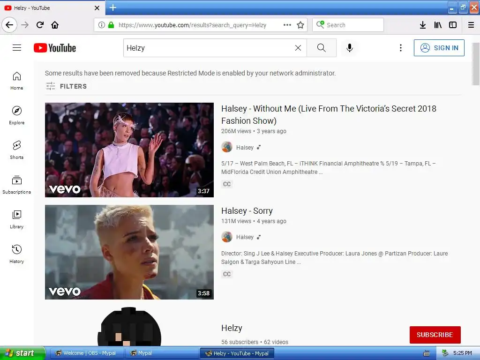Click the page vertical scrollbar thumb
This screenshot has width=480, height=360.
tap(476, 64)
